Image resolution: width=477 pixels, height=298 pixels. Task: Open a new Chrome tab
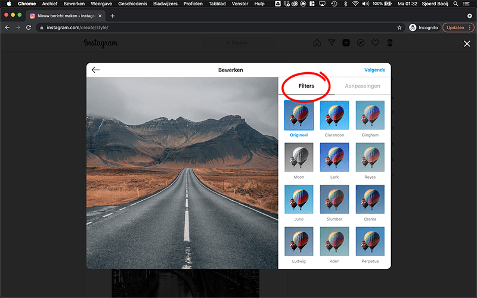pos(113,16)
